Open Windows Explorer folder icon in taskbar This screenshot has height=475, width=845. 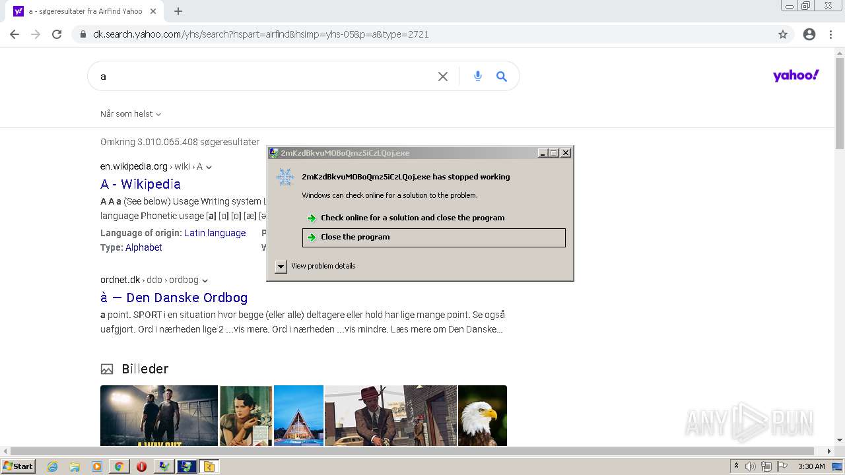tap(75, 466)
